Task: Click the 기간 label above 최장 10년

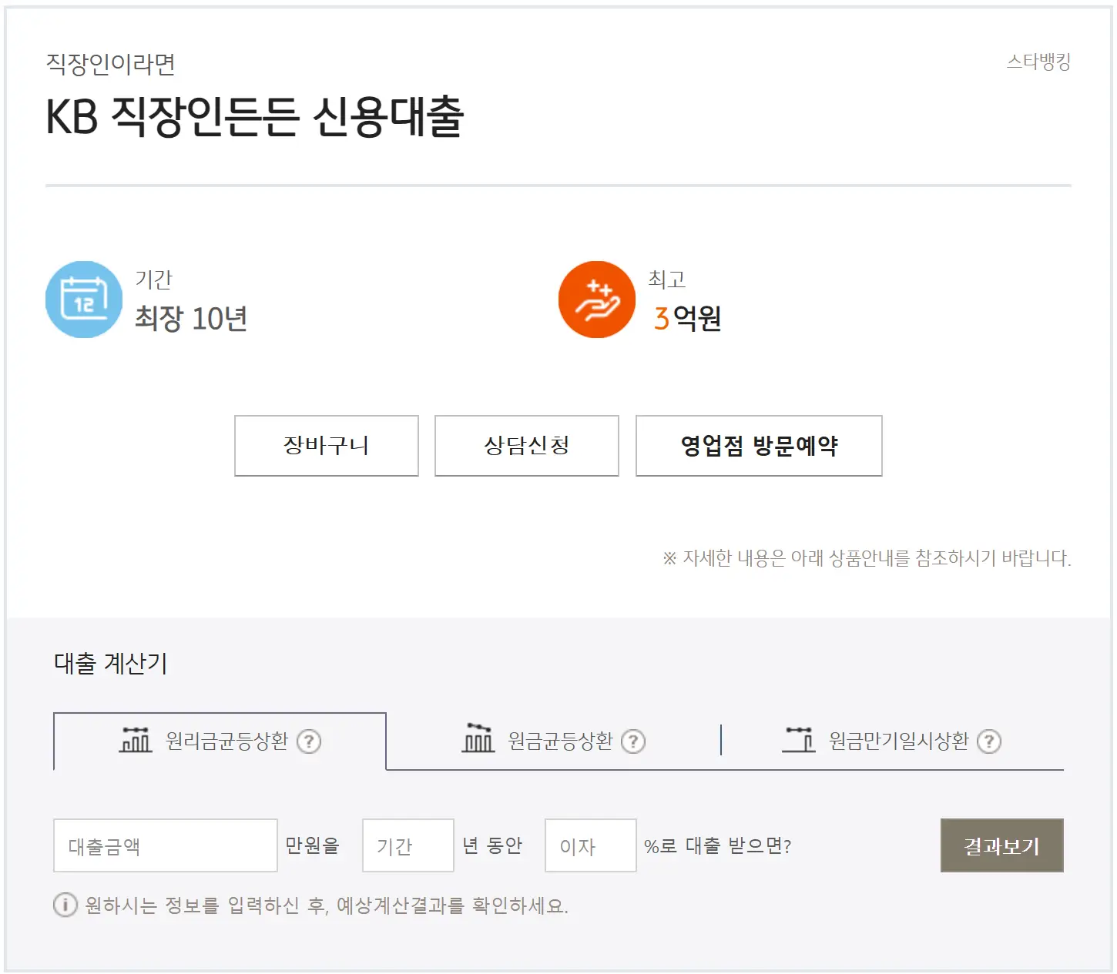Action: (x=154, y=279)
